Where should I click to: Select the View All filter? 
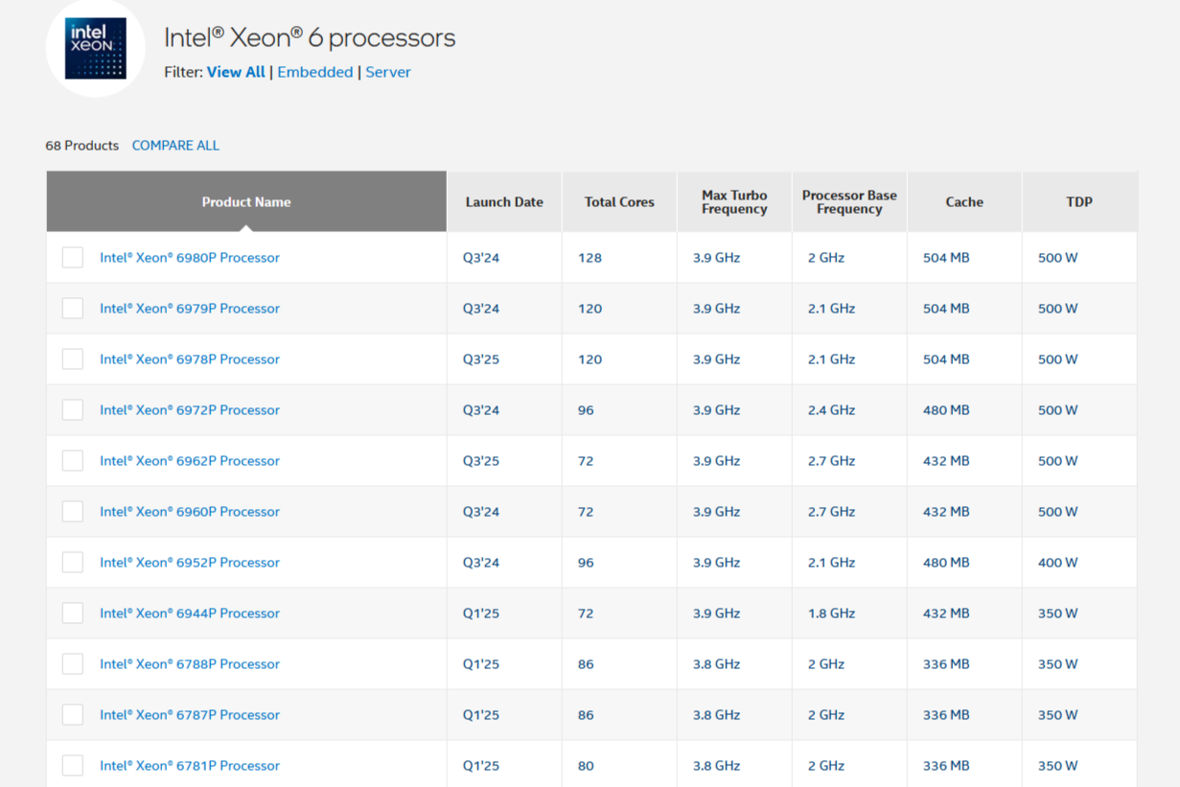pyautogui.click(x=235, y=72)
